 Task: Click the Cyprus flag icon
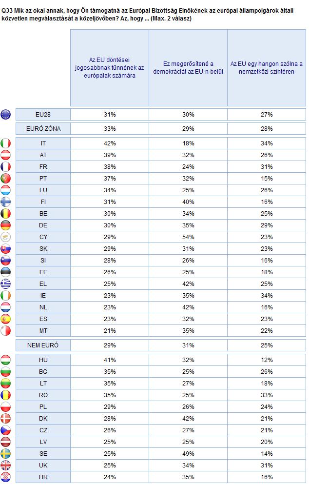[x=5, y=237]
